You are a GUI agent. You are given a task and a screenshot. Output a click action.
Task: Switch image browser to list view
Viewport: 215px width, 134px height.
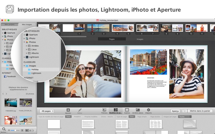[x=34, y=130]
